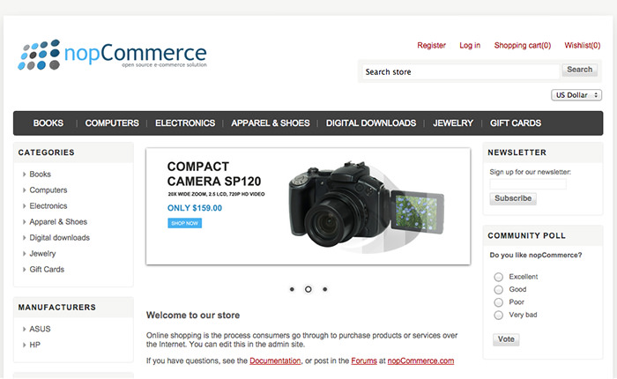Select the Good poll option
Image resolution: width=617 pixels, height=379 pixels.
point(499,290)
